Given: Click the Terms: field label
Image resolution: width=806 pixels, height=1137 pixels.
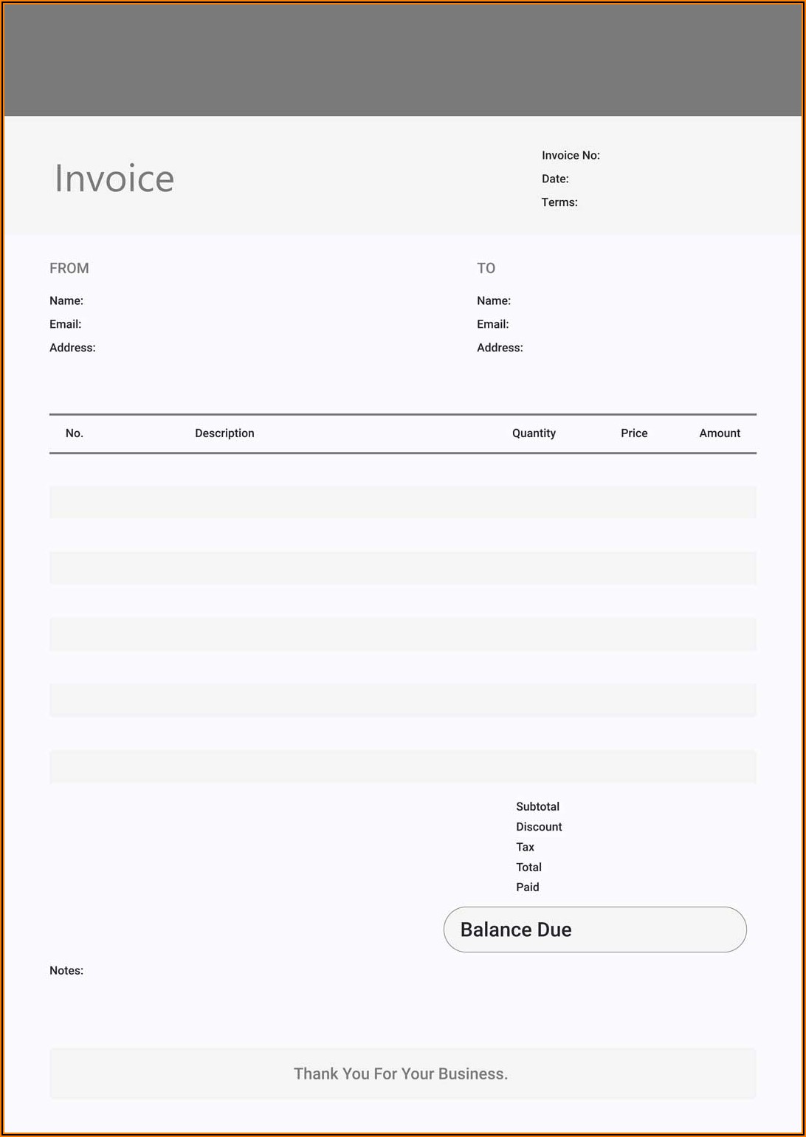Looking at the screenshot, I should click(559, 202).
